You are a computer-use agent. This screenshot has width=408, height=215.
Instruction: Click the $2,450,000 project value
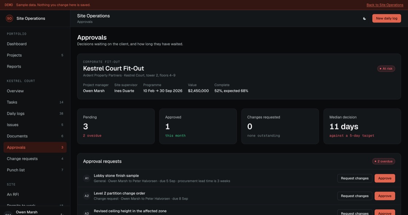click(198, 91)
